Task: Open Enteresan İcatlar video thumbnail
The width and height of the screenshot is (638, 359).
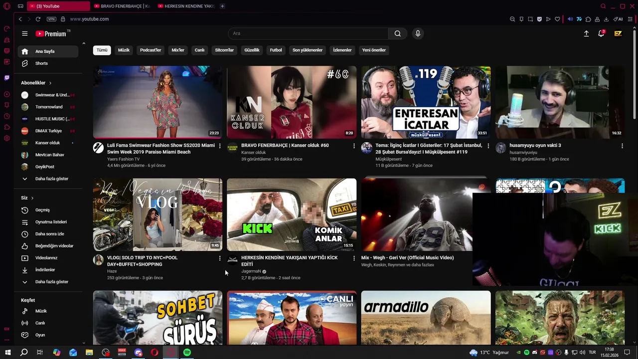Action: pyautogui.click(x=426, y=102)
